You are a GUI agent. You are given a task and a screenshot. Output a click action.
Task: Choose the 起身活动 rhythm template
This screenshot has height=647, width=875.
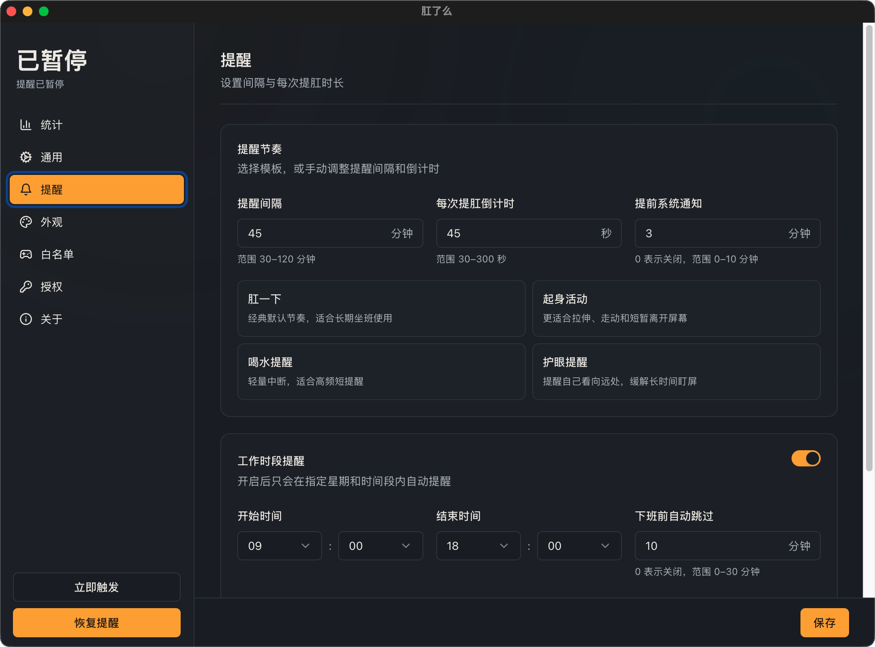coord(677,309)
